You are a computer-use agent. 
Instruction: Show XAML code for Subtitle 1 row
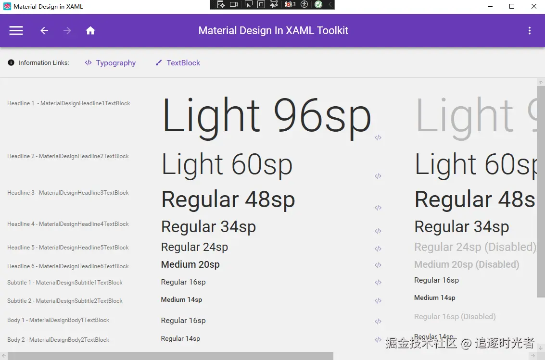378,282
